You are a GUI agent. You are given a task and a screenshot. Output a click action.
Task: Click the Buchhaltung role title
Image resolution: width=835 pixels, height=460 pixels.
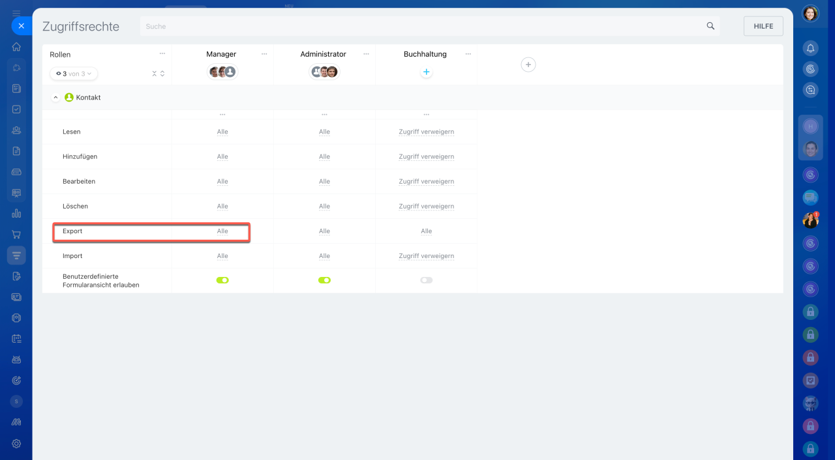(425, 54)
